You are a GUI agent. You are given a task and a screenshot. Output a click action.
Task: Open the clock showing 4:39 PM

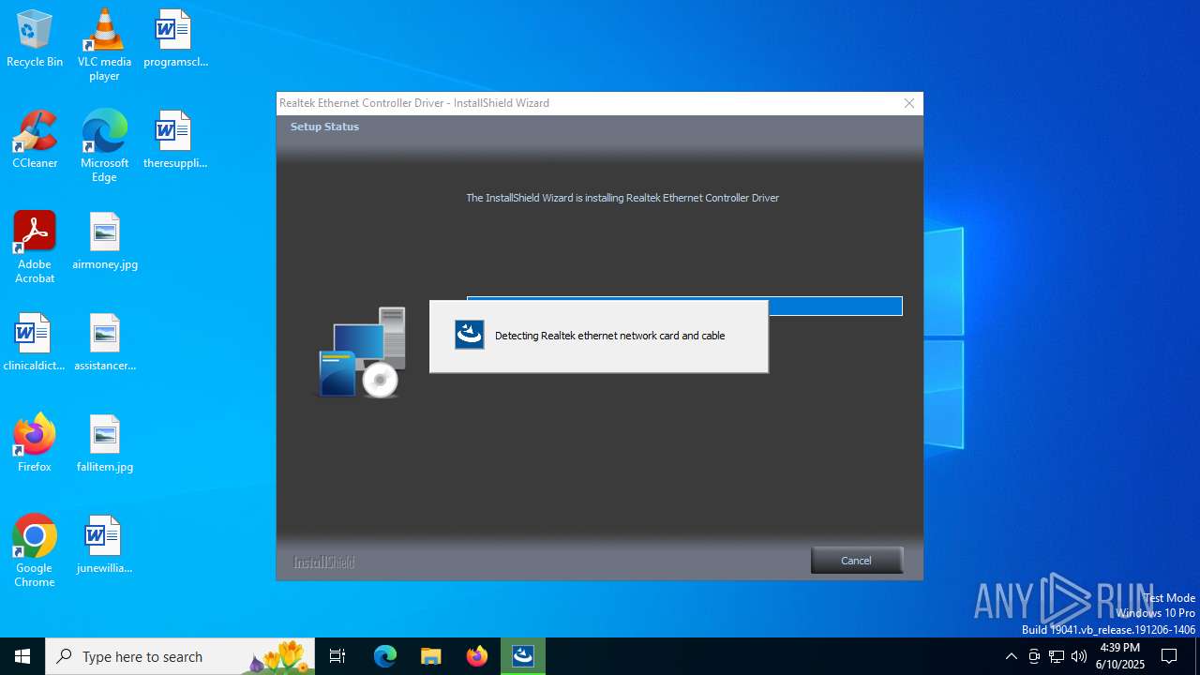(x=1120, y=656)
